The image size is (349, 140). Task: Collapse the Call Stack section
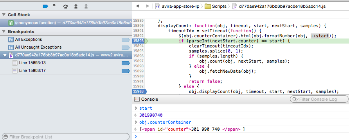point(4,15)
